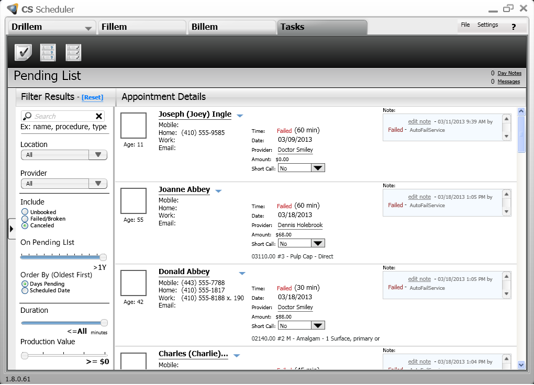Open Day Notes link

(x=509, y=73)
